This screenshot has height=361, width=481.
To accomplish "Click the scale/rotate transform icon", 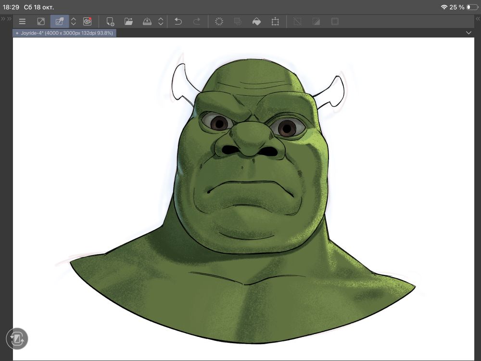I will [275, 22].
